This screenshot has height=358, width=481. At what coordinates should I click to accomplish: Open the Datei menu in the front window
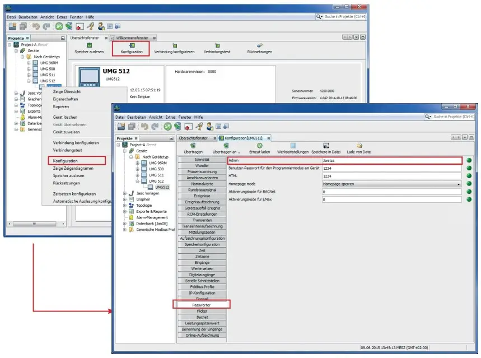(x=120, y=117)
